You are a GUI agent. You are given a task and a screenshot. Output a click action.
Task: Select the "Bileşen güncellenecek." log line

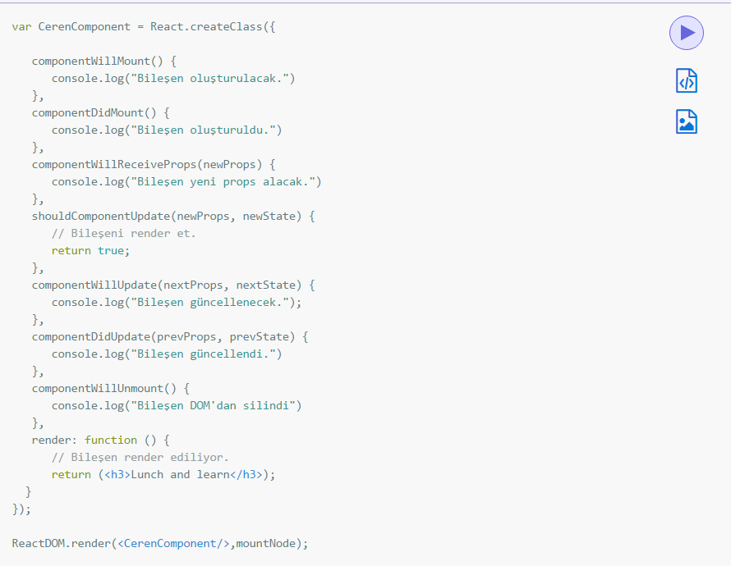(177, 303)
